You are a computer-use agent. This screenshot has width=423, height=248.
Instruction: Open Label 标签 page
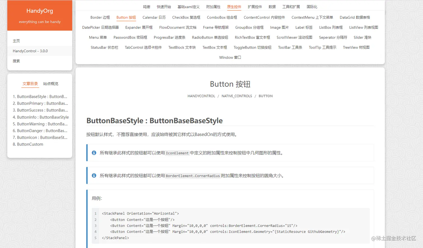pyautogui.click(x=304, y=27)
